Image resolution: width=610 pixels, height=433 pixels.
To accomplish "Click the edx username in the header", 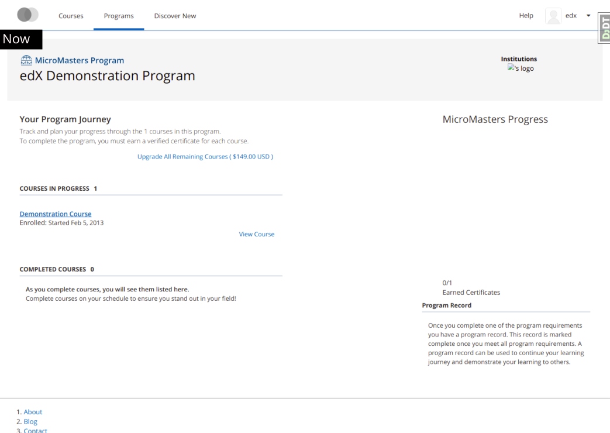I will click(571, 16).
